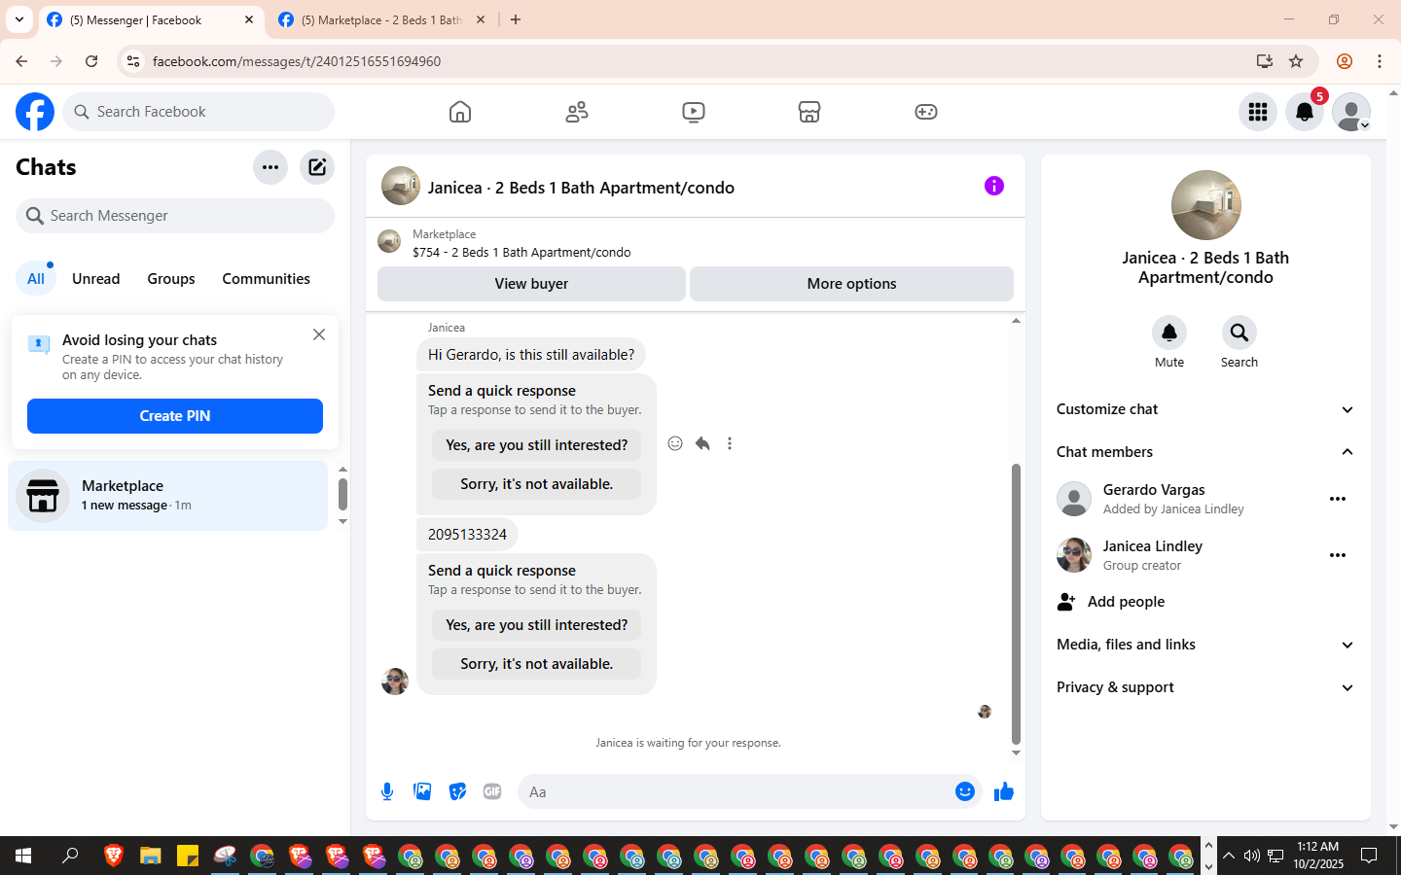The width and height of the screenshot is (1401, 875).
Task: Select the All chats tab
Action: click(36, 279)
